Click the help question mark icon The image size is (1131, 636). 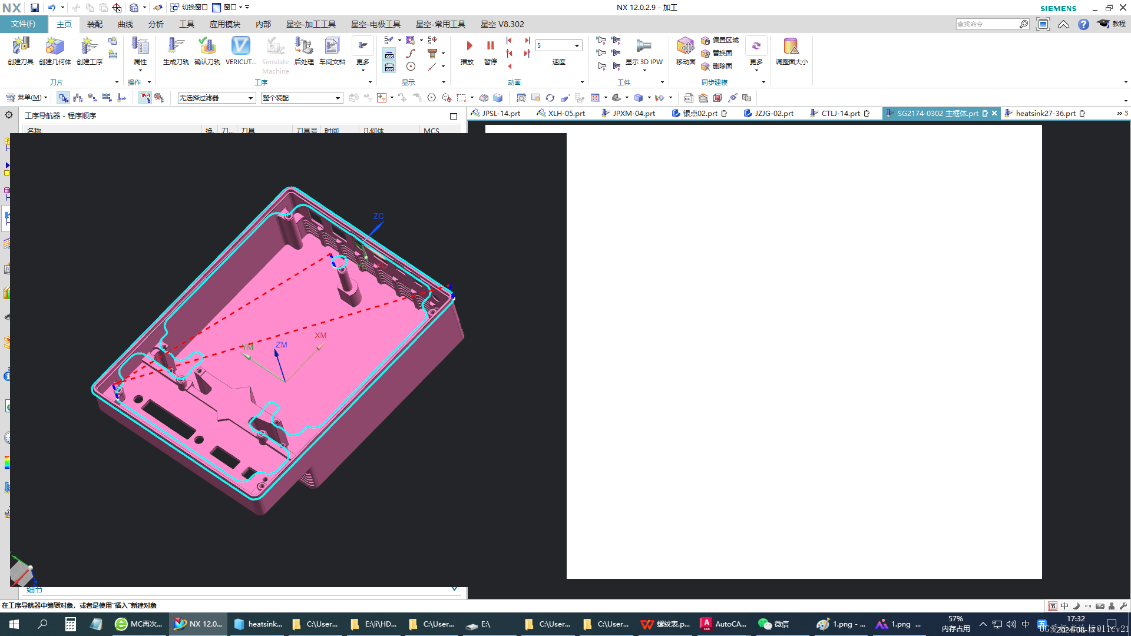(x=1083, y=24)
